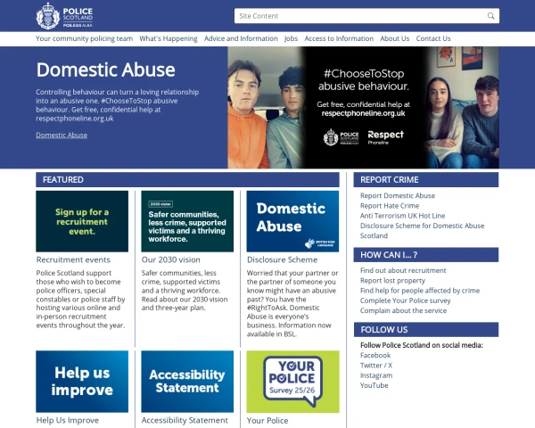Click the Disclosure Scheme heading link
This screenshot has height=428, width=535.
point(282,259)
